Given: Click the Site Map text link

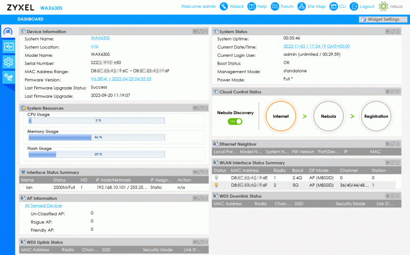Looking at the screenshot, I should coord(316,6).
